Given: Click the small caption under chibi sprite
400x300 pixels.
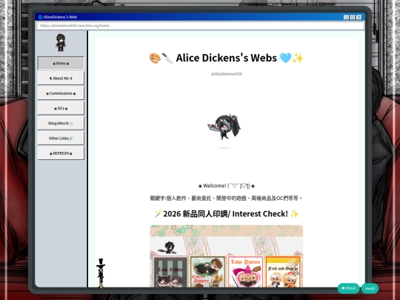Looking at the screenshot, I should [225, 148].
